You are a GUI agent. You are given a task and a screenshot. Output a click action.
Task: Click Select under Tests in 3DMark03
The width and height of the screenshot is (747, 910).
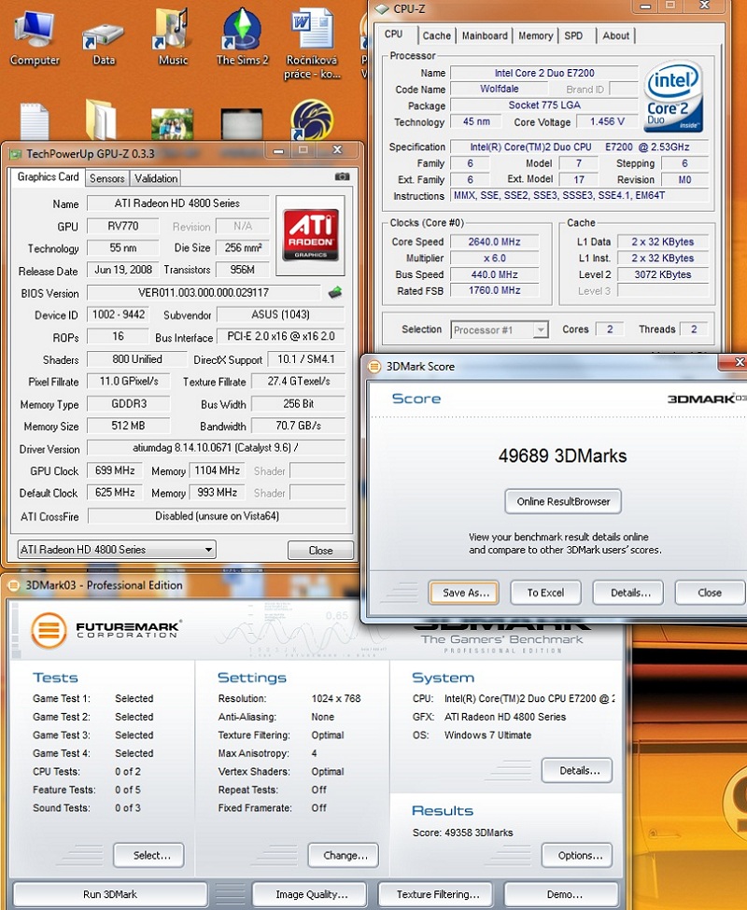click(149, 856)
